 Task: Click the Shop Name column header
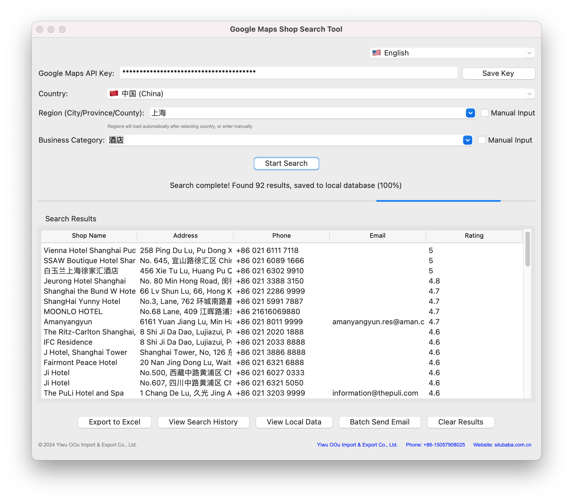(89, 236)
